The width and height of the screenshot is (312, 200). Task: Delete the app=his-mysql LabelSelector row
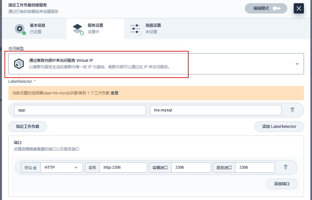coord(292,110)
